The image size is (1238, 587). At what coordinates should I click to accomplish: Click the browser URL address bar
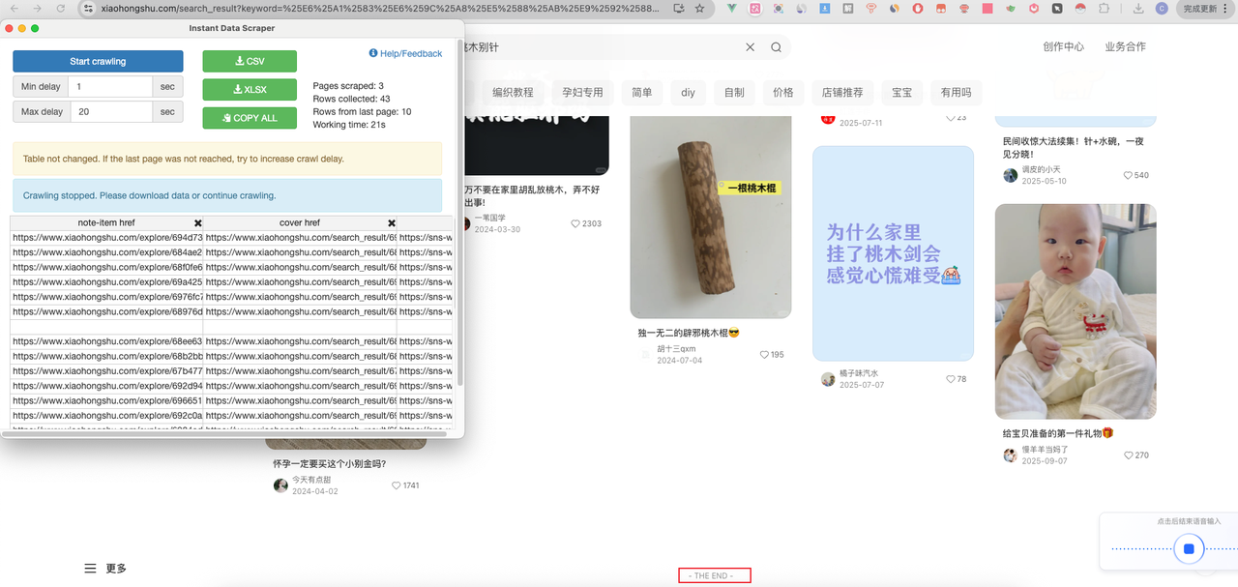(x=382, y=8)
